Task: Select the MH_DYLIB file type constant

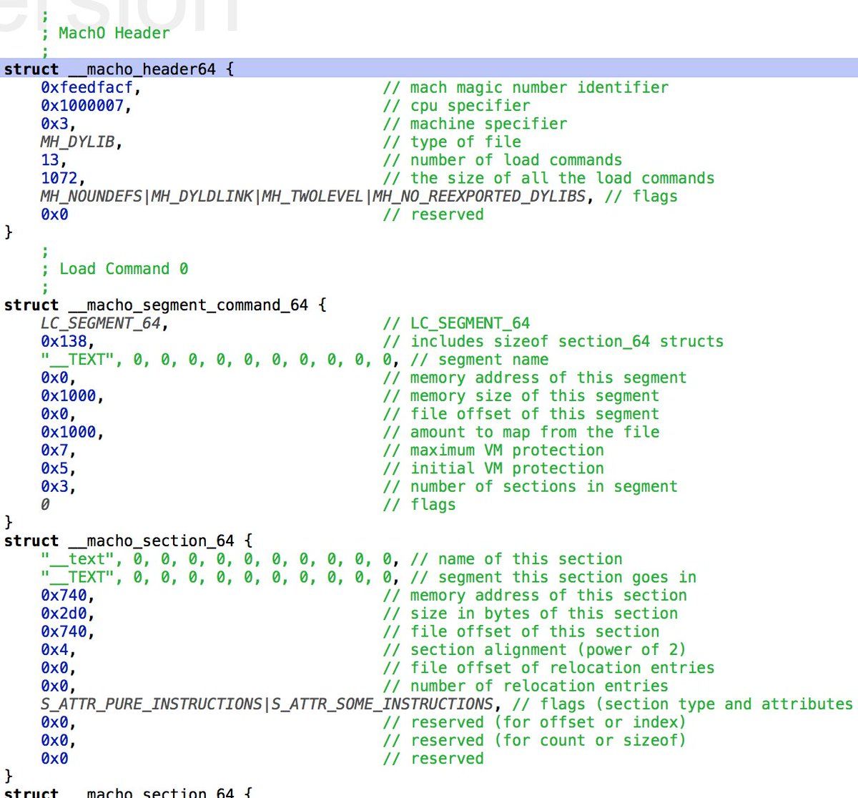Action: click(77, 142)
